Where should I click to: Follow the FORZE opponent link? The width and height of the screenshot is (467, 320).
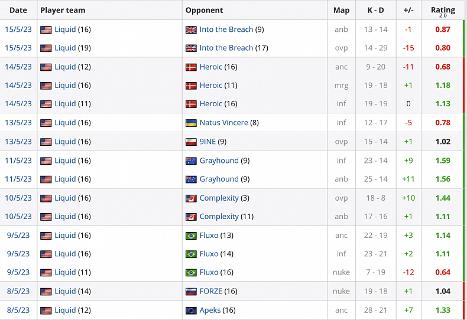[x=211, y=291]
